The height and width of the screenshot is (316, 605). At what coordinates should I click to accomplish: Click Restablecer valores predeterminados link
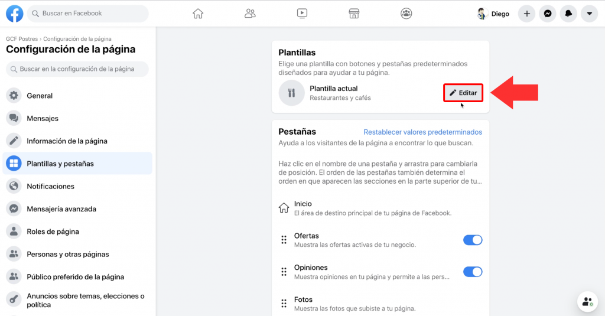pos(422,132)
